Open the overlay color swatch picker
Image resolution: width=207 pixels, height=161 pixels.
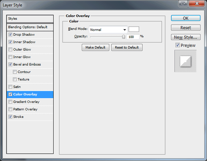pyautogui.click(x=134, y=29)
